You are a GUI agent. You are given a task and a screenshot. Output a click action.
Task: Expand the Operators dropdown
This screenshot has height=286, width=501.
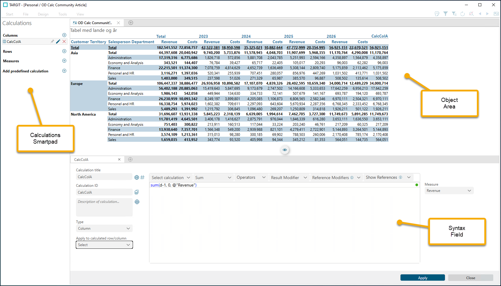(251, 178)
